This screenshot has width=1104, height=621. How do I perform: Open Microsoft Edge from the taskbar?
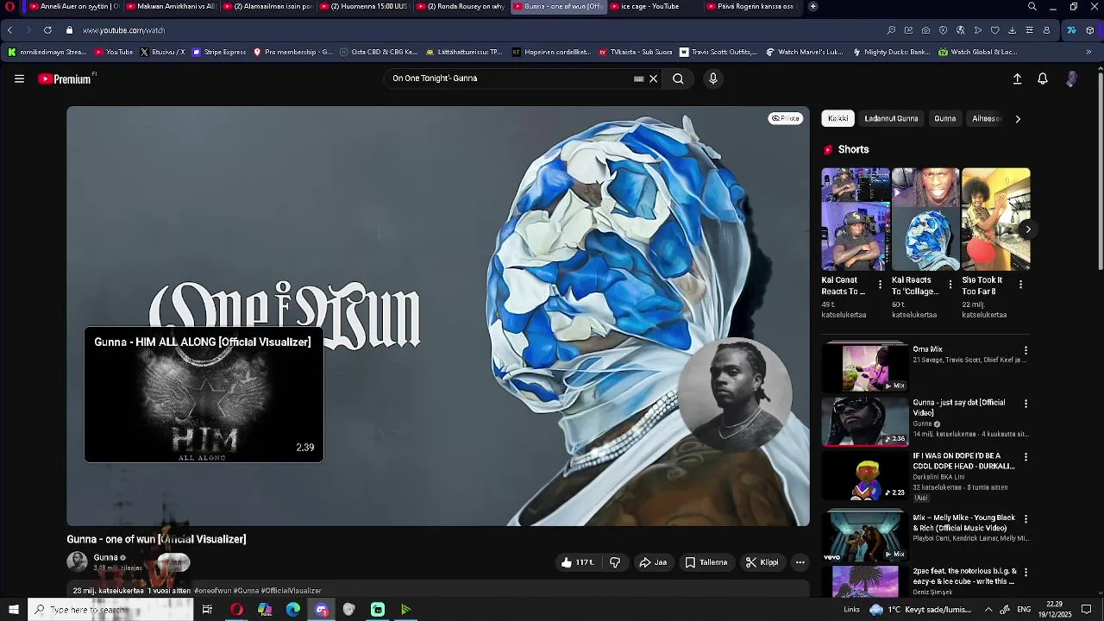[293, 610]
